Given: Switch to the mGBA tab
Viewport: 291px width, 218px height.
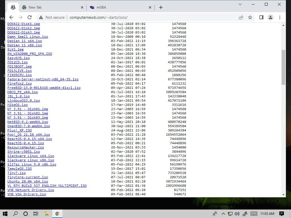Looking at the screenshot, I should [120, 7].
